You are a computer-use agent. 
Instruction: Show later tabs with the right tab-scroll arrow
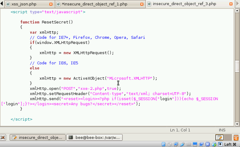tap(238, 4)
